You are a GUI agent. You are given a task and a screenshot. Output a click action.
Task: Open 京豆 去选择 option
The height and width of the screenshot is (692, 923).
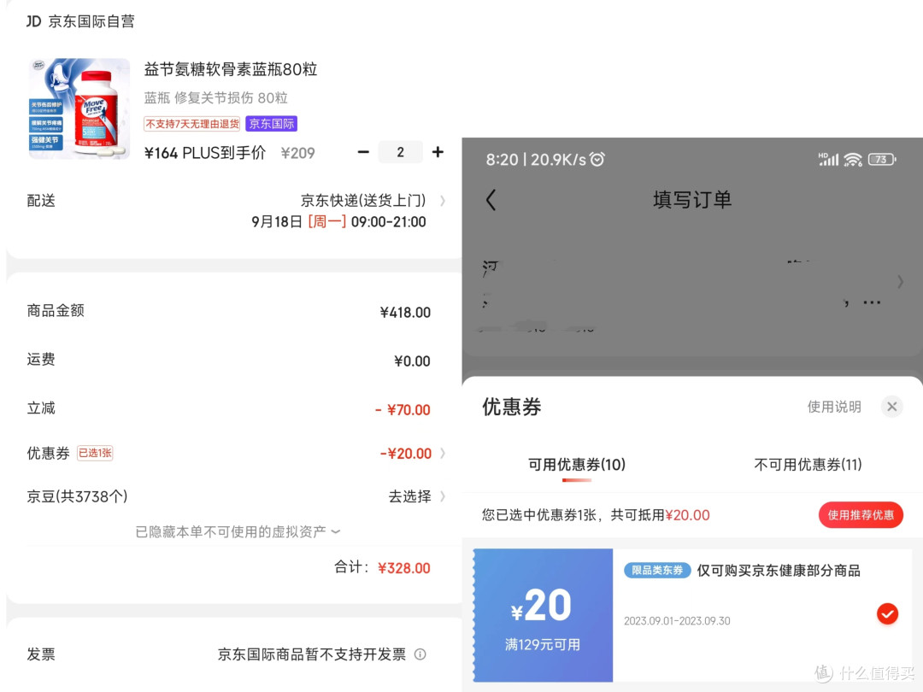point(409,496)
